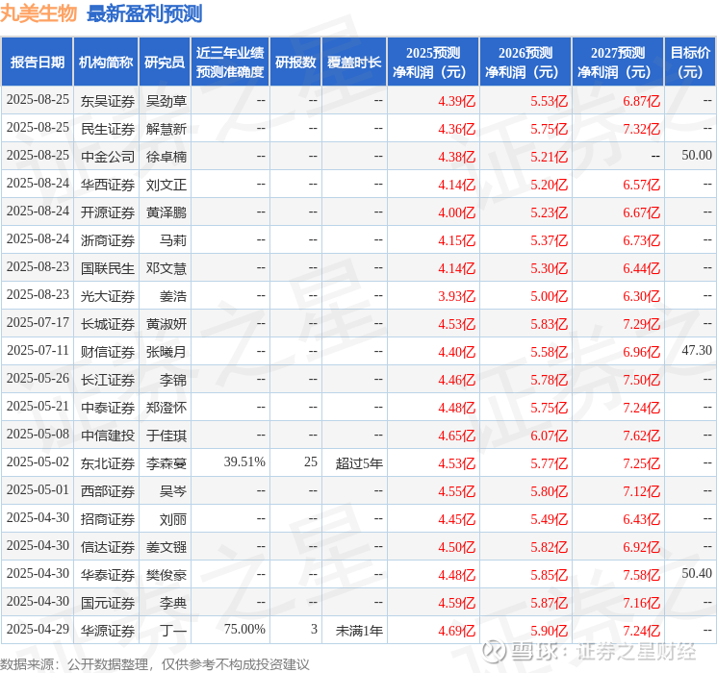Select the 中金公司 institution cell
The height and width of the screenshot is (673, 717).
click(108, 157)
